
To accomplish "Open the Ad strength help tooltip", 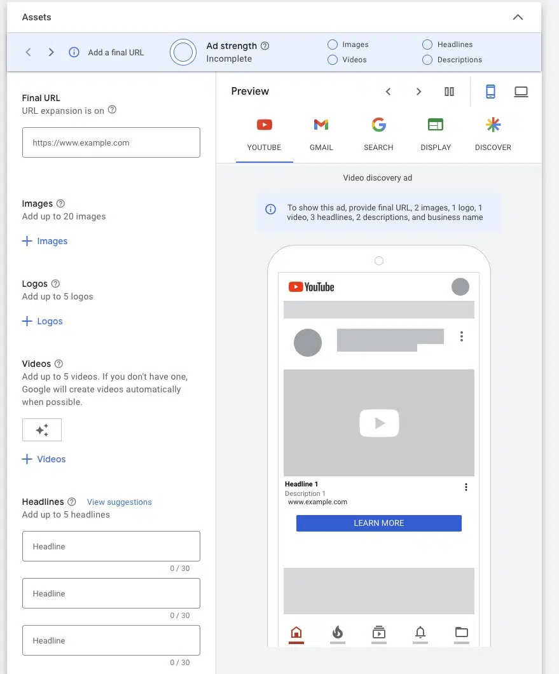I will tap(265, 46).
